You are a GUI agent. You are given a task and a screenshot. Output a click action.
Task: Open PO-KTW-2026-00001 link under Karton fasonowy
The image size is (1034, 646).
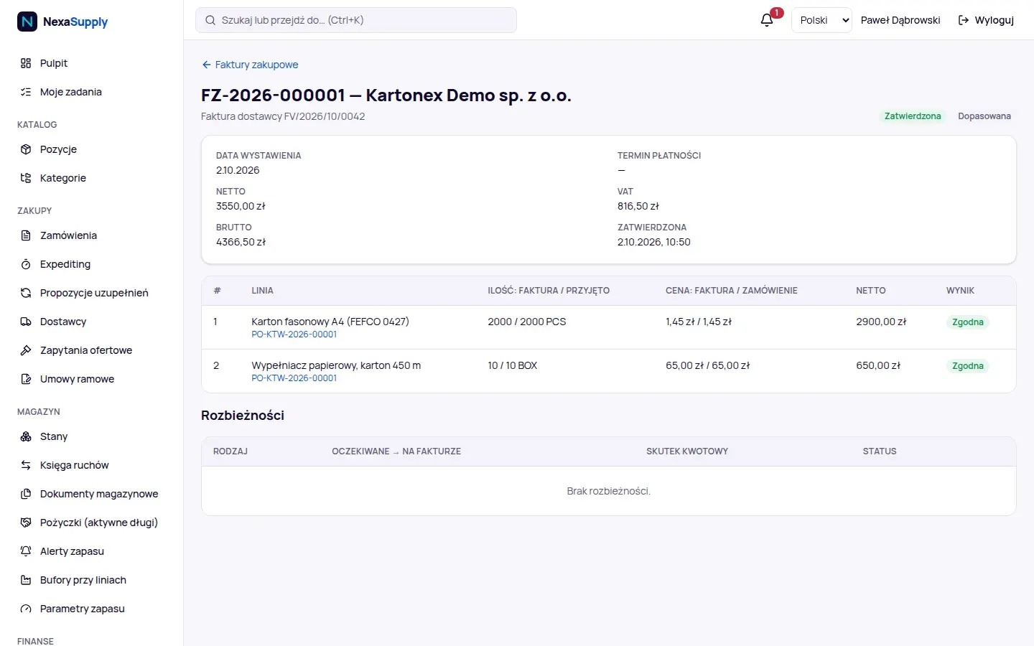click(x=294, y=334)
